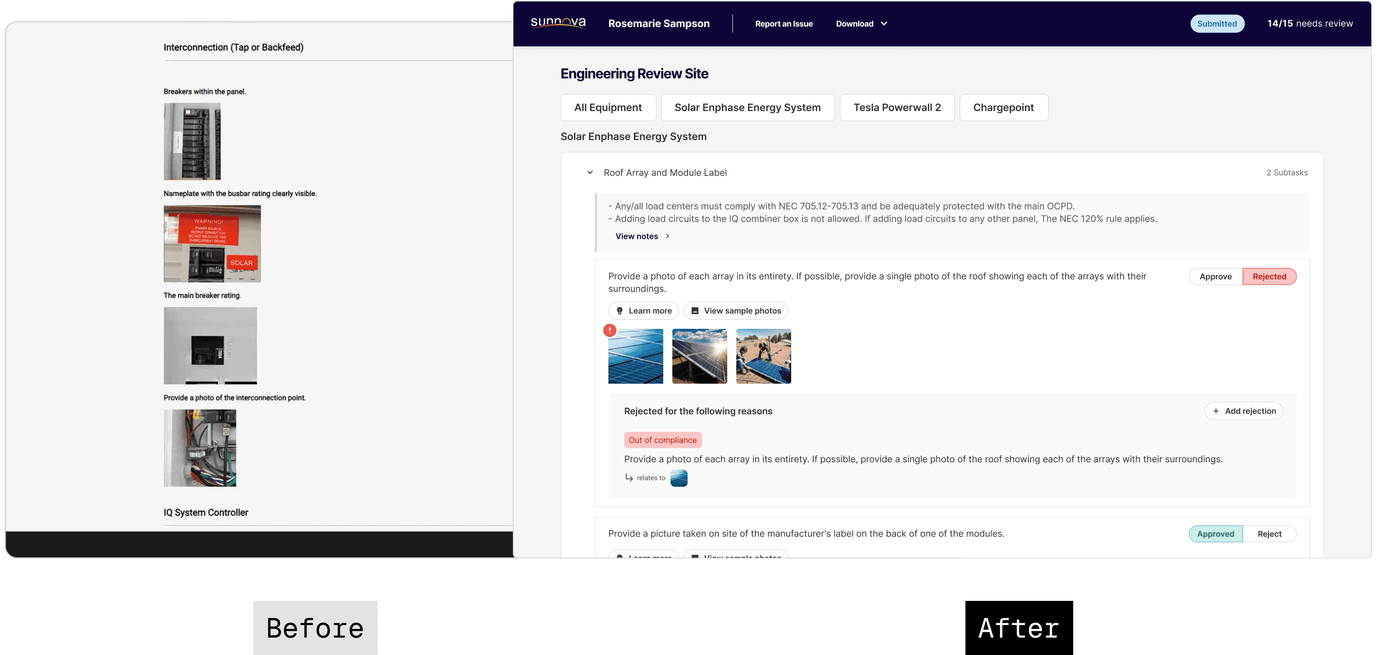Reject the manufacturer's label subtask

click(x=1270, y=534)
